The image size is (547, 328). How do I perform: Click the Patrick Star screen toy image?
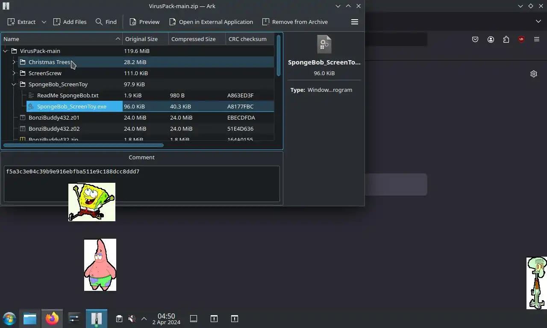100,265
